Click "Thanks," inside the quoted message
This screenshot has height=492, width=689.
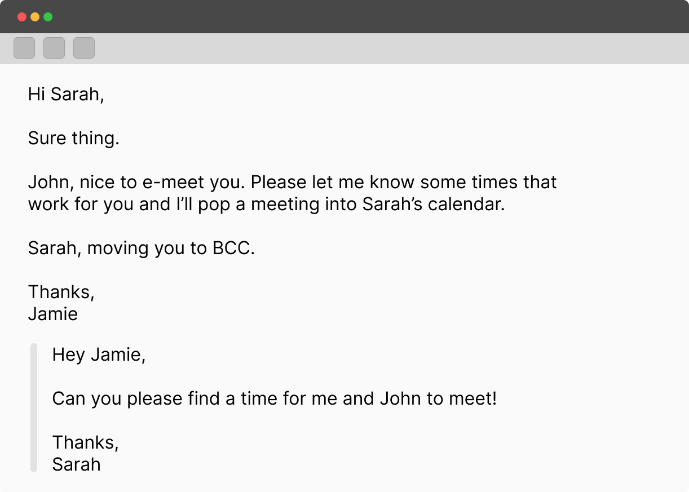point(86,443)
